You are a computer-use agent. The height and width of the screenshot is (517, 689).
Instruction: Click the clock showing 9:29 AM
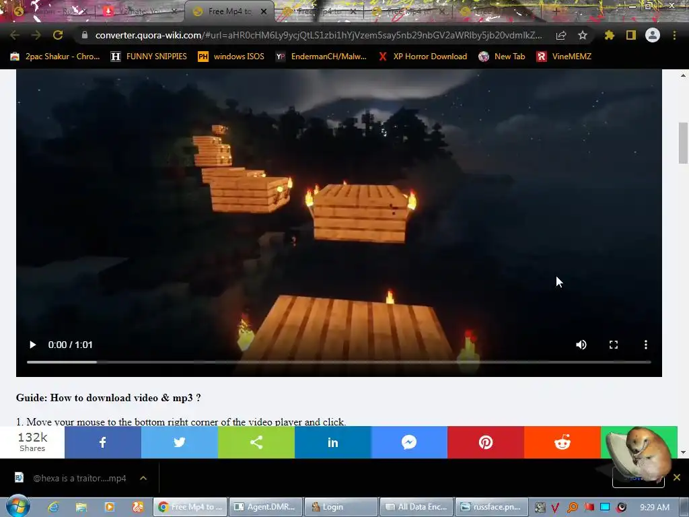coord(655,508)
